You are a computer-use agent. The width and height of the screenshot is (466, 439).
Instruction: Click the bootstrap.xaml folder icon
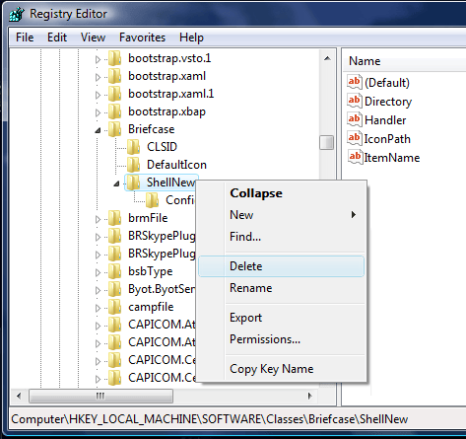click(115, 76)
